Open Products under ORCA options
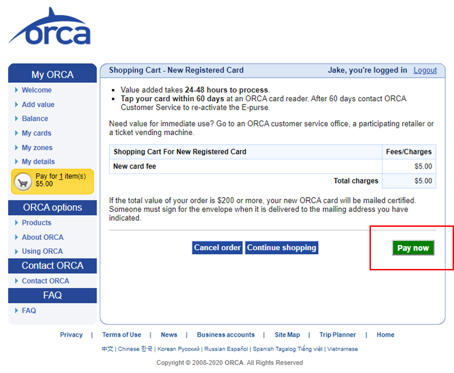 pyautogui.click(x=36, y=223)
